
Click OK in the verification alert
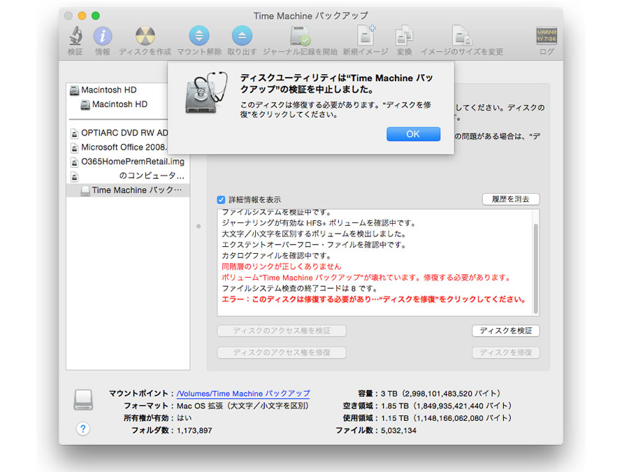[413, 134]
